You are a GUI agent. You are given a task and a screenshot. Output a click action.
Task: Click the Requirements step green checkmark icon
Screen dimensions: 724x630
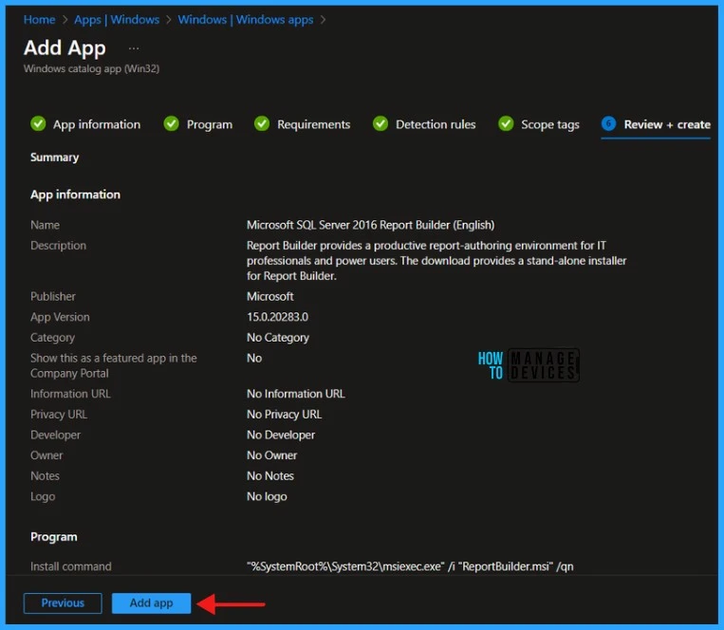click(x=262, y=123)
